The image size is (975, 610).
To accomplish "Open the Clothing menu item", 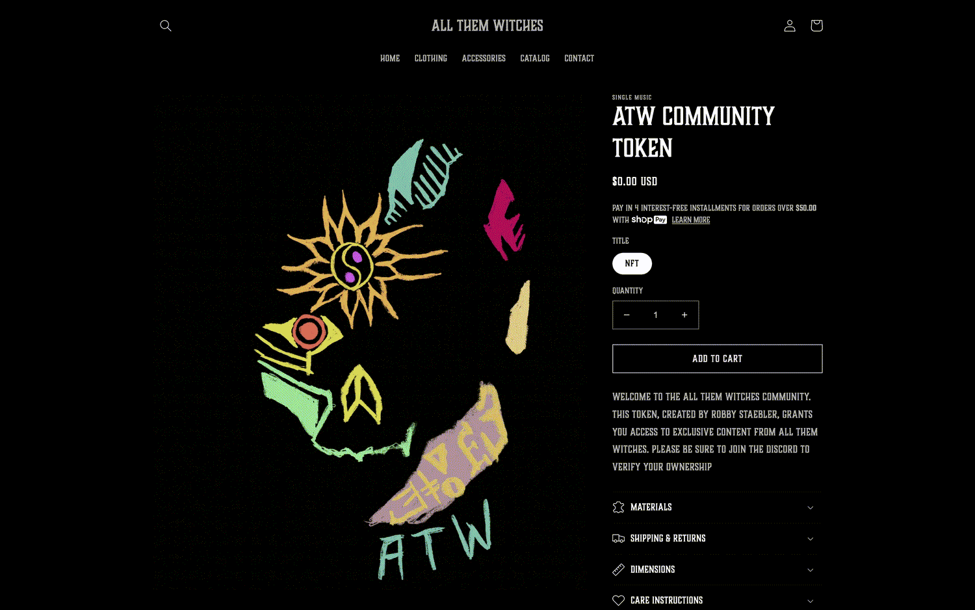I will (x=431, y=59).
